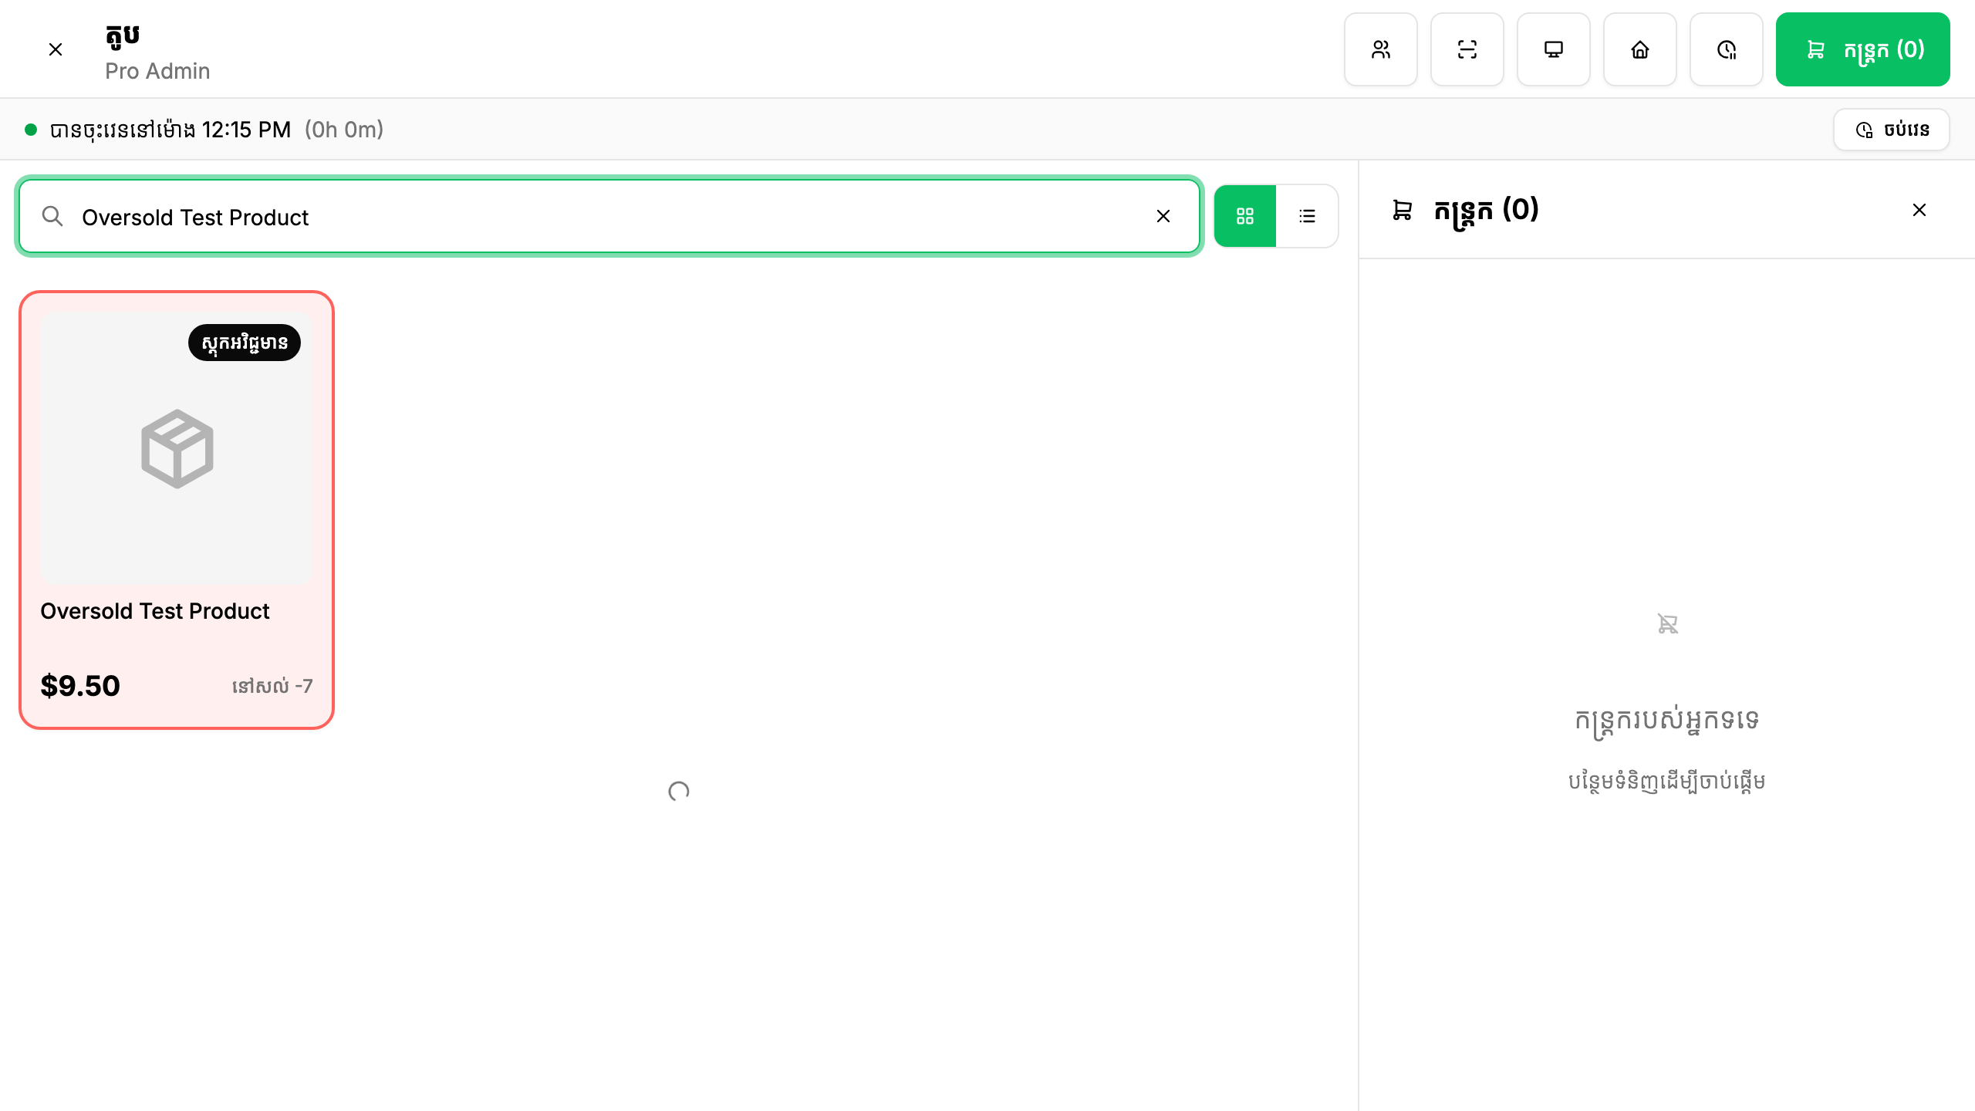Click the Oversold Test Product box thumbnail
Image resolution: width=1975 pixels, height=1111 pixels.
tap(177, 448)
